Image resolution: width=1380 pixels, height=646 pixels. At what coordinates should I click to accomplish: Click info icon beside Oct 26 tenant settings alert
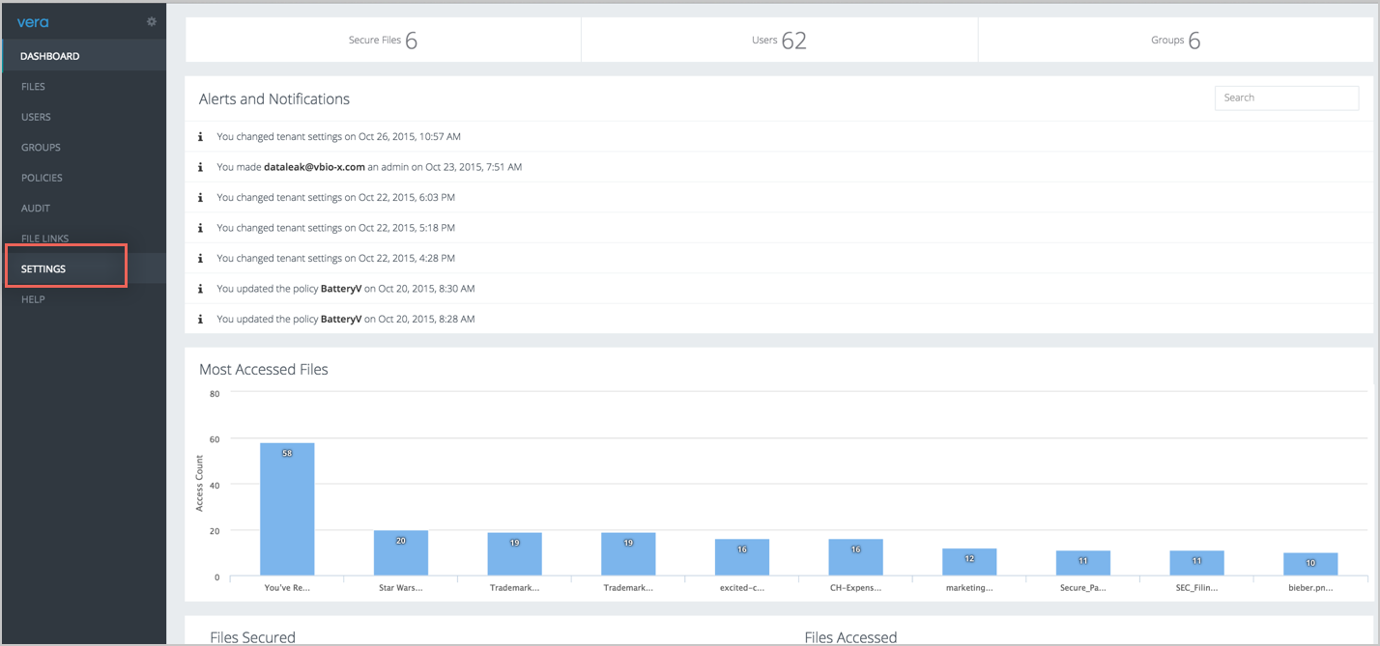click(200, 137)
